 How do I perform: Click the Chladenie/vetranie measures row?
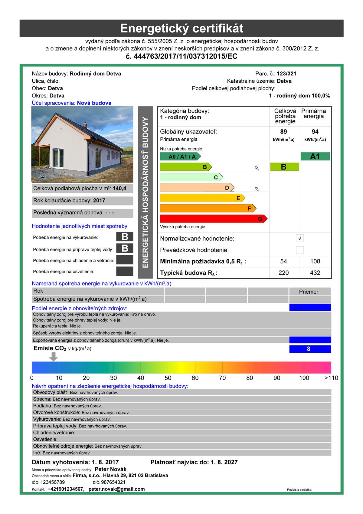coord(181,433)
